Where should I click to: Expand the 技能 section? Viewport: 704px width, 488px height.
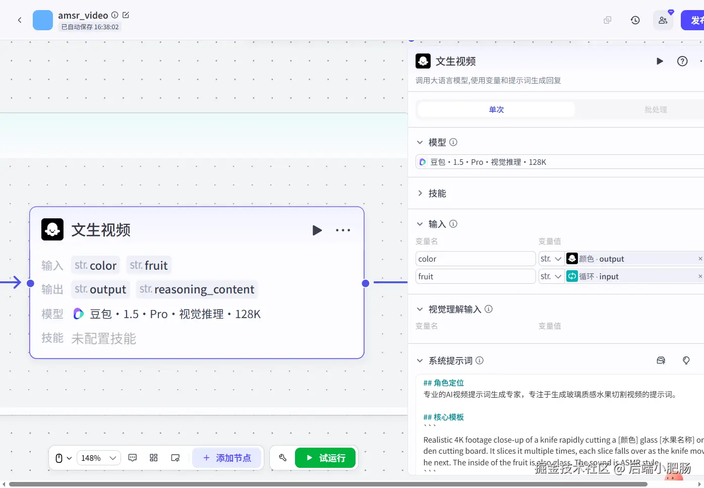tap(420, 193)
